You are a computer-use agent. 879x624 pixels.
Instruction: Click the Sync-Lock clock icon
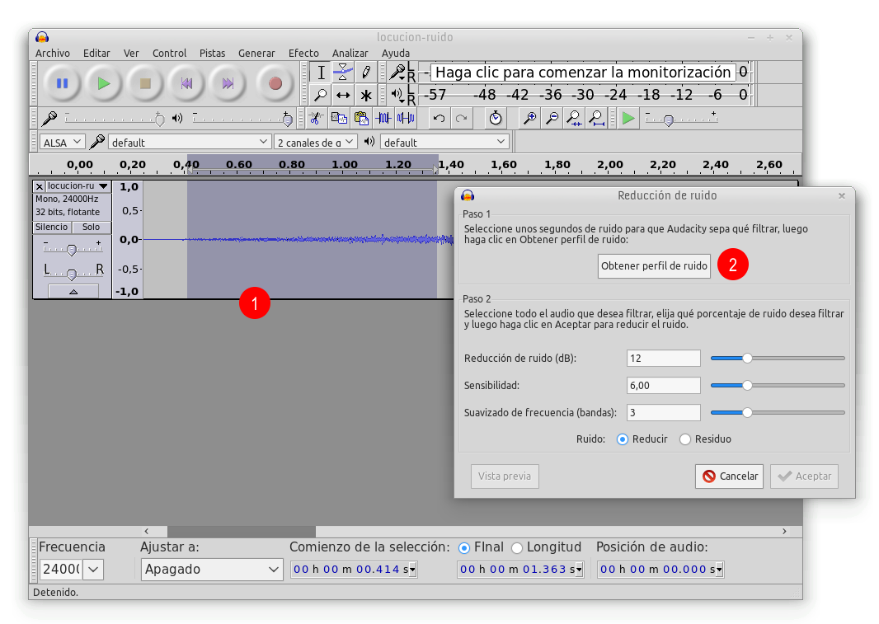(496, 119)
